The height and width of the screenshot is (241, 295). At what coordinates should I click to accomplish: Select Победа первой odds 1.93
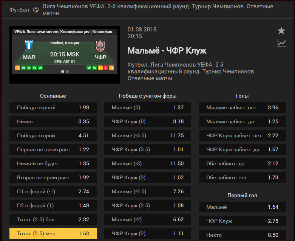53,107
